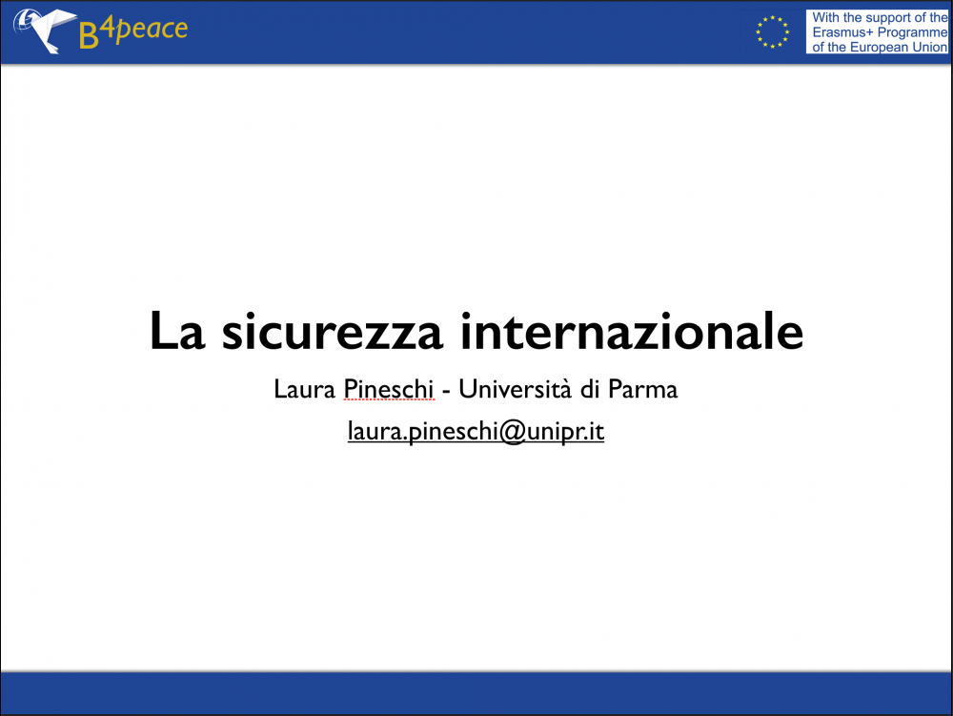This screenshot has width=953, height=716.
Task: Click the Erasmus+ Programme support text box
Action: point(878,31)
